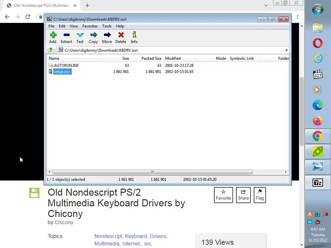Click the Chrome back arrow
Image resolution: width=331 pixels, height=248 pixels.
pyautogui.click(x=7, y=17)
